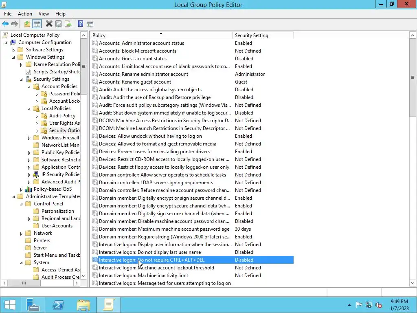Click the IP Security Policies icon
The image size is (417, 313).
pyautogui.click(x=36, y=174)
